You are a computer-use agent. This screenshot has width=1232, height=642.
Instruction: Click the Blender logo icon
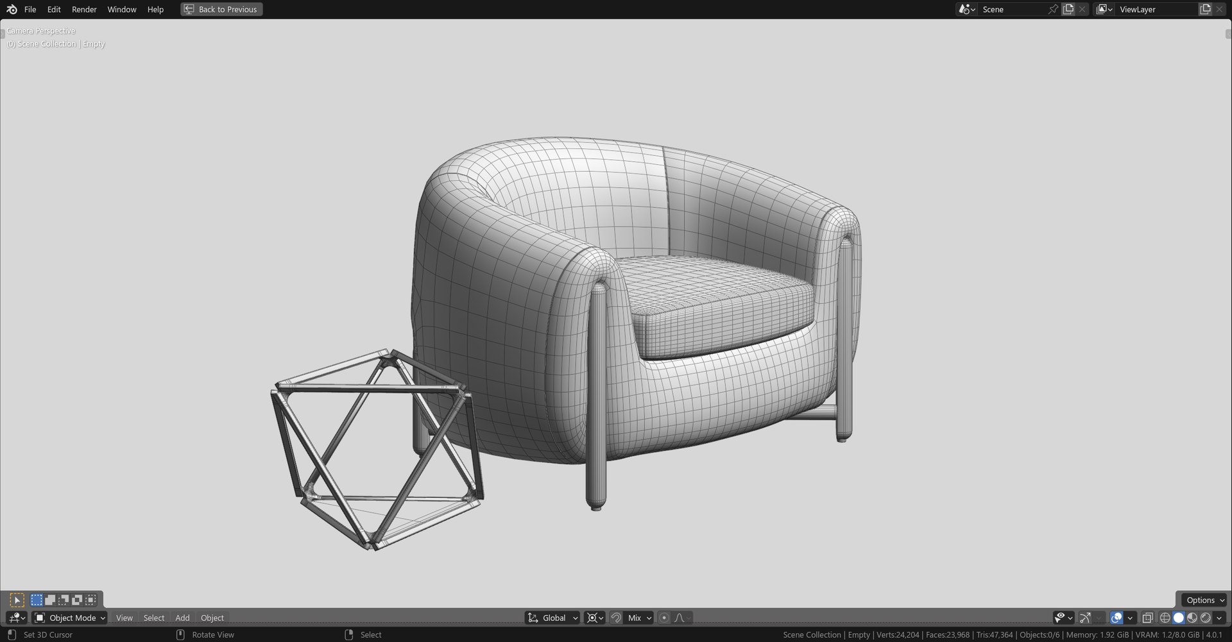pyautogui.click(x=12, y=9)
